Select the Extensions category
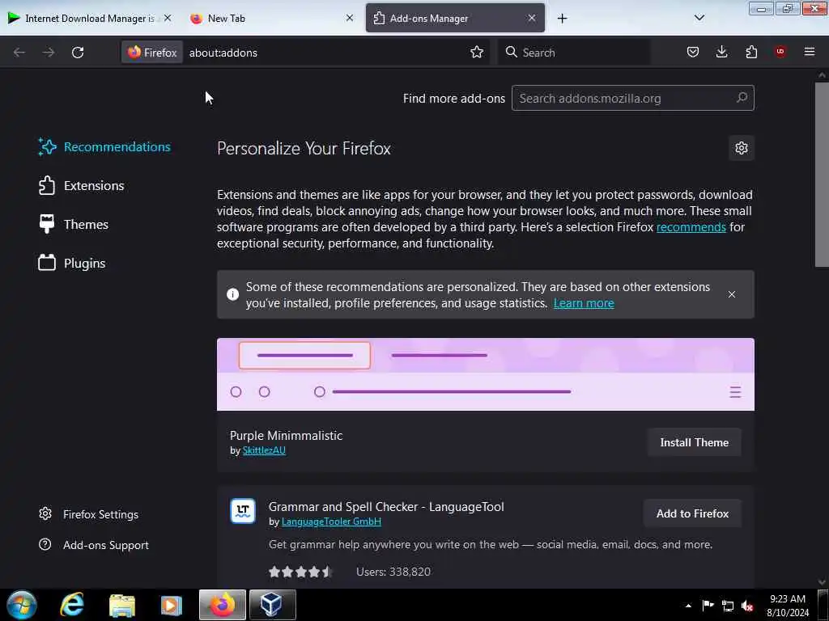The image size is (829, 621). [x=81, y=185]
